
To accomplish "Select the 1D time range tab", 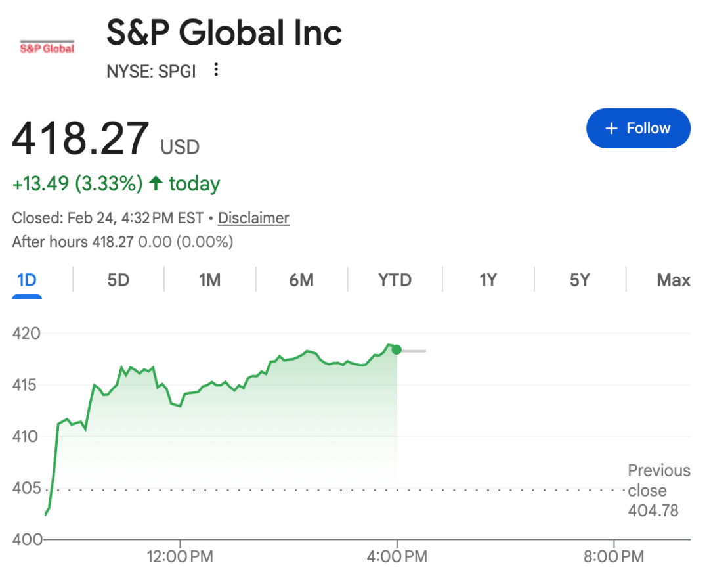I will tap(27, 280).
